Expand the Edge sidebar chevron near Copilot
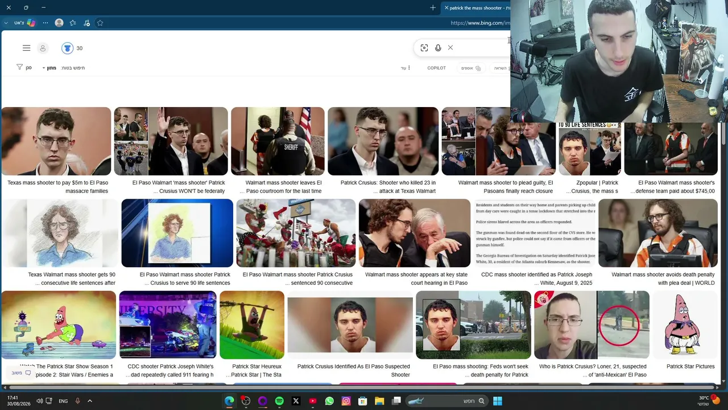 click(6, 23)
